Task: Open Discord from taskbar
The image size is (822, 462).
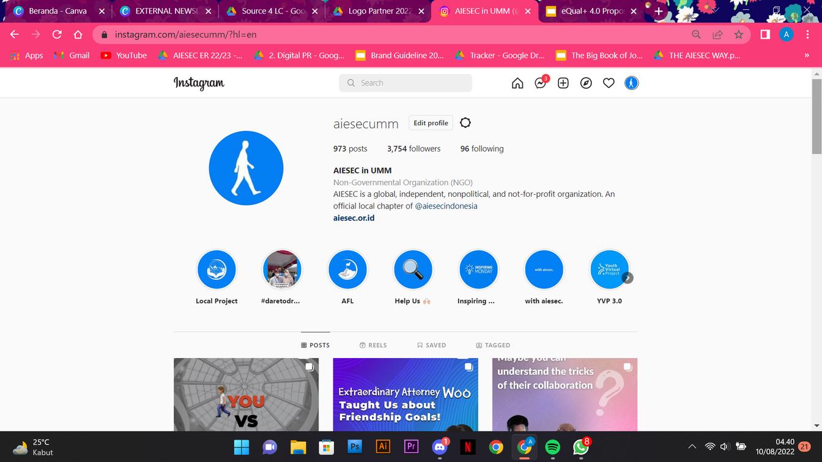Action: [x=440, y=447]
